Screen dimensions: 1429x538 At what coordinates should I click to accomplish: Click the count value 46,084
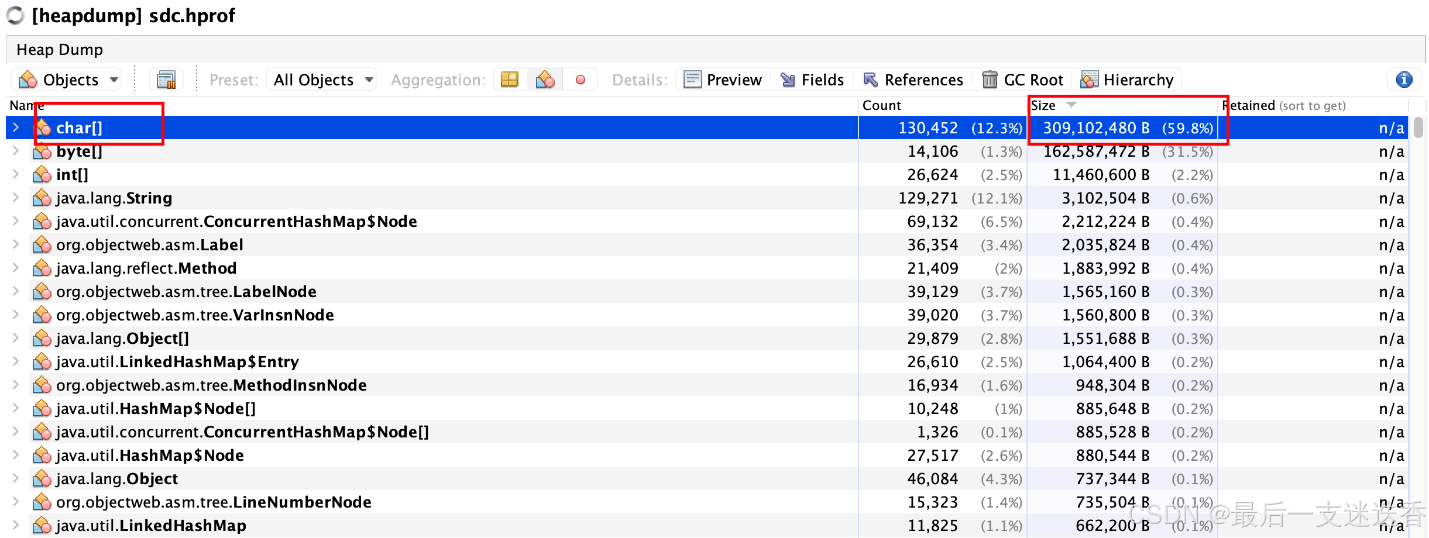pos(933,479)
